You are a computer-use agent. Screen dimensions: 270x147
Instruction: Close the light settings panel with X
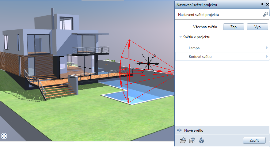(267, 5)
